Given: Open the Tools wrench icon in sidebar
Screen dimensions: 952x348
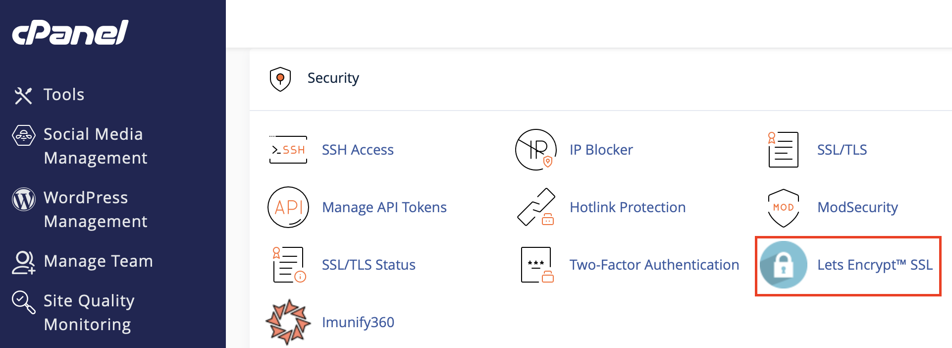Looking at the screenshot, I should click(x=23, y=96).
